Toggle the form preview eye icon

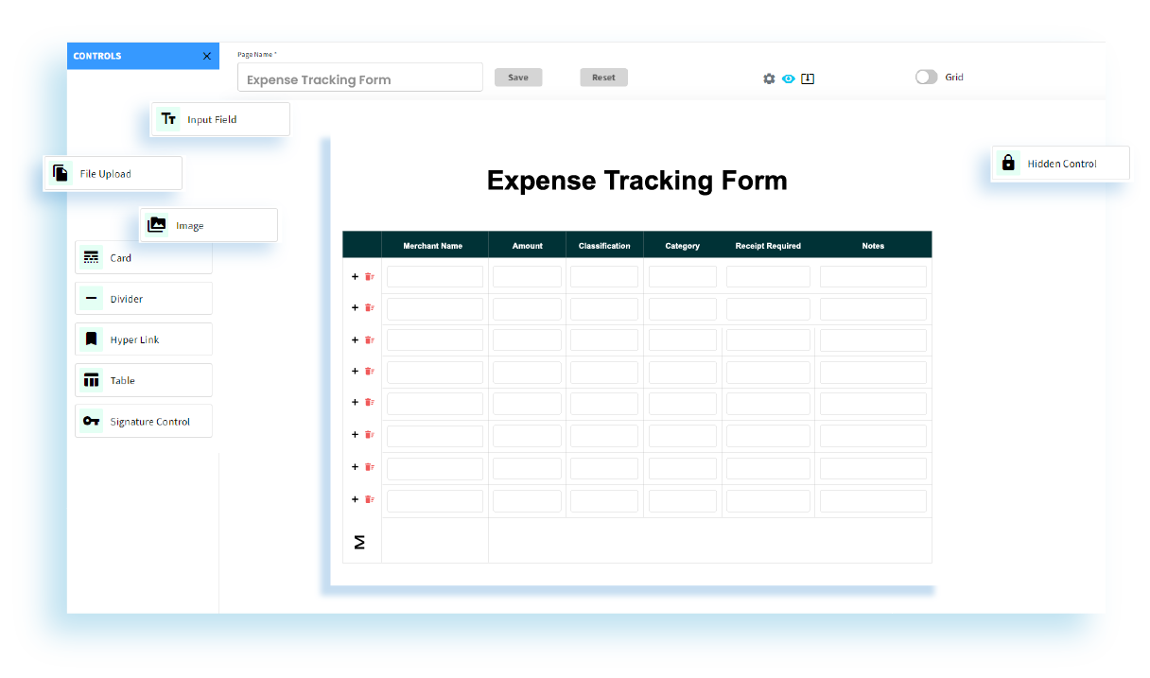[x=788, y=79]
